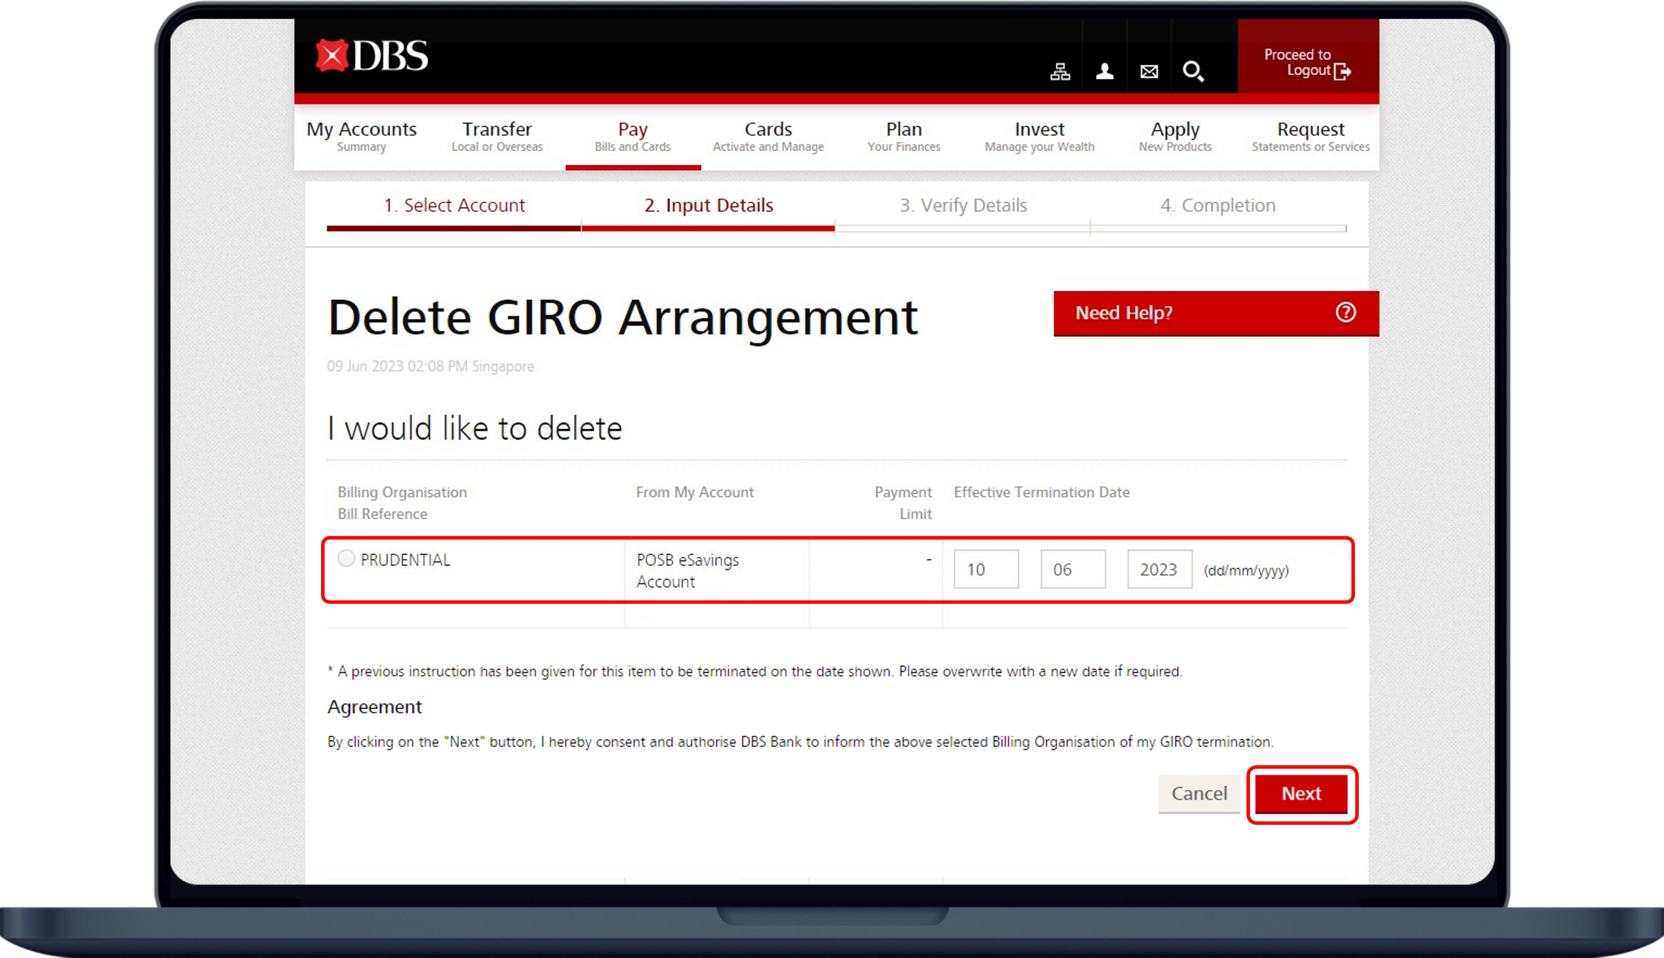This screenshot has width=1664, height=958.
Task: Click Proceed to Logout button
Action: coord(1308,57)
